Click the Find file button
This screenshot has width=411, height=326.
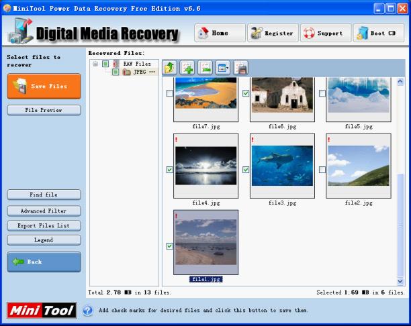[44, 195]
